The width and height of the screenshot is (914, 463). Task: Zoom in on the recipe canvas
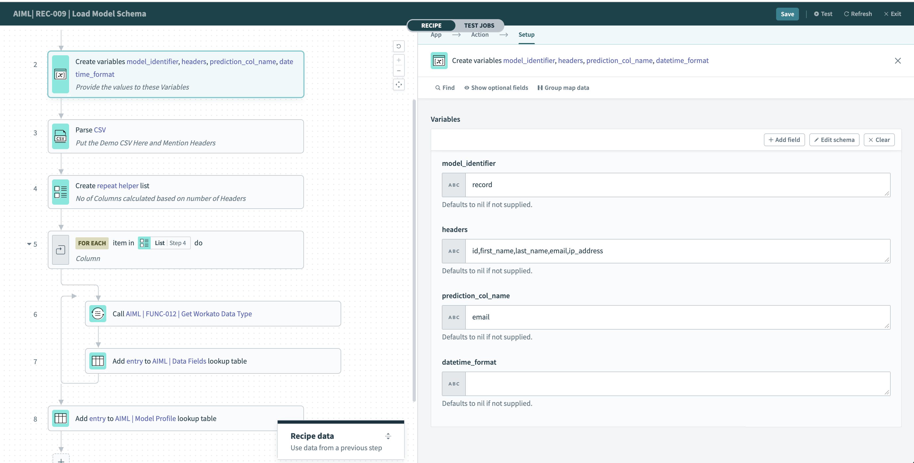(x=399, y=60)
